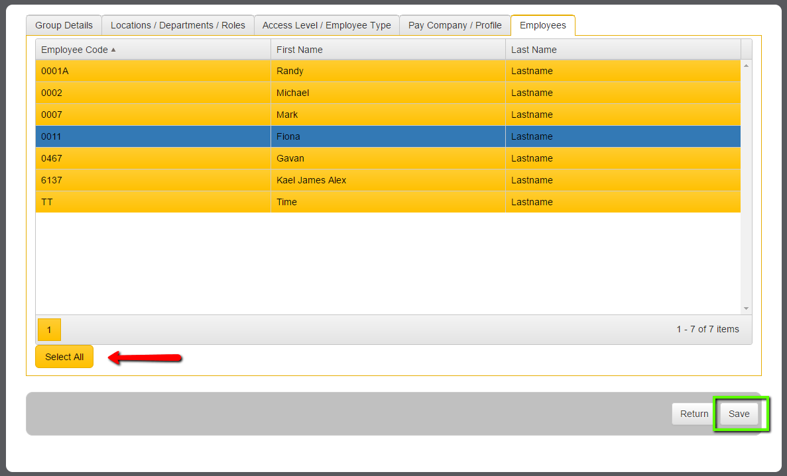Select employee row 0467 Gavan
Viewport: 787px width, 476px height.
click(388, 158)
